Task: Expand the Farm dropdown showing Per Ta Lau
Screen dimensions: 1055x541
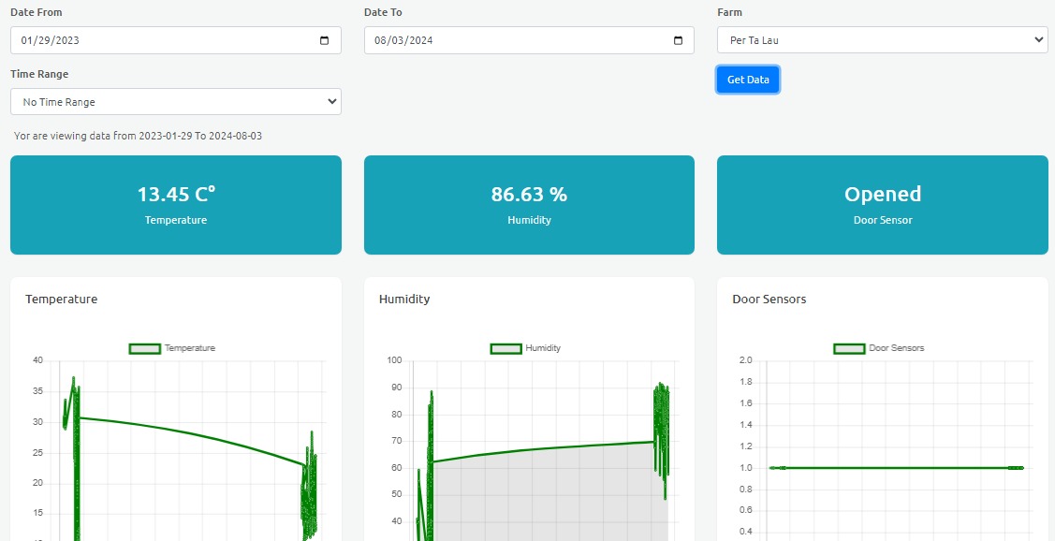Action: 882,40
